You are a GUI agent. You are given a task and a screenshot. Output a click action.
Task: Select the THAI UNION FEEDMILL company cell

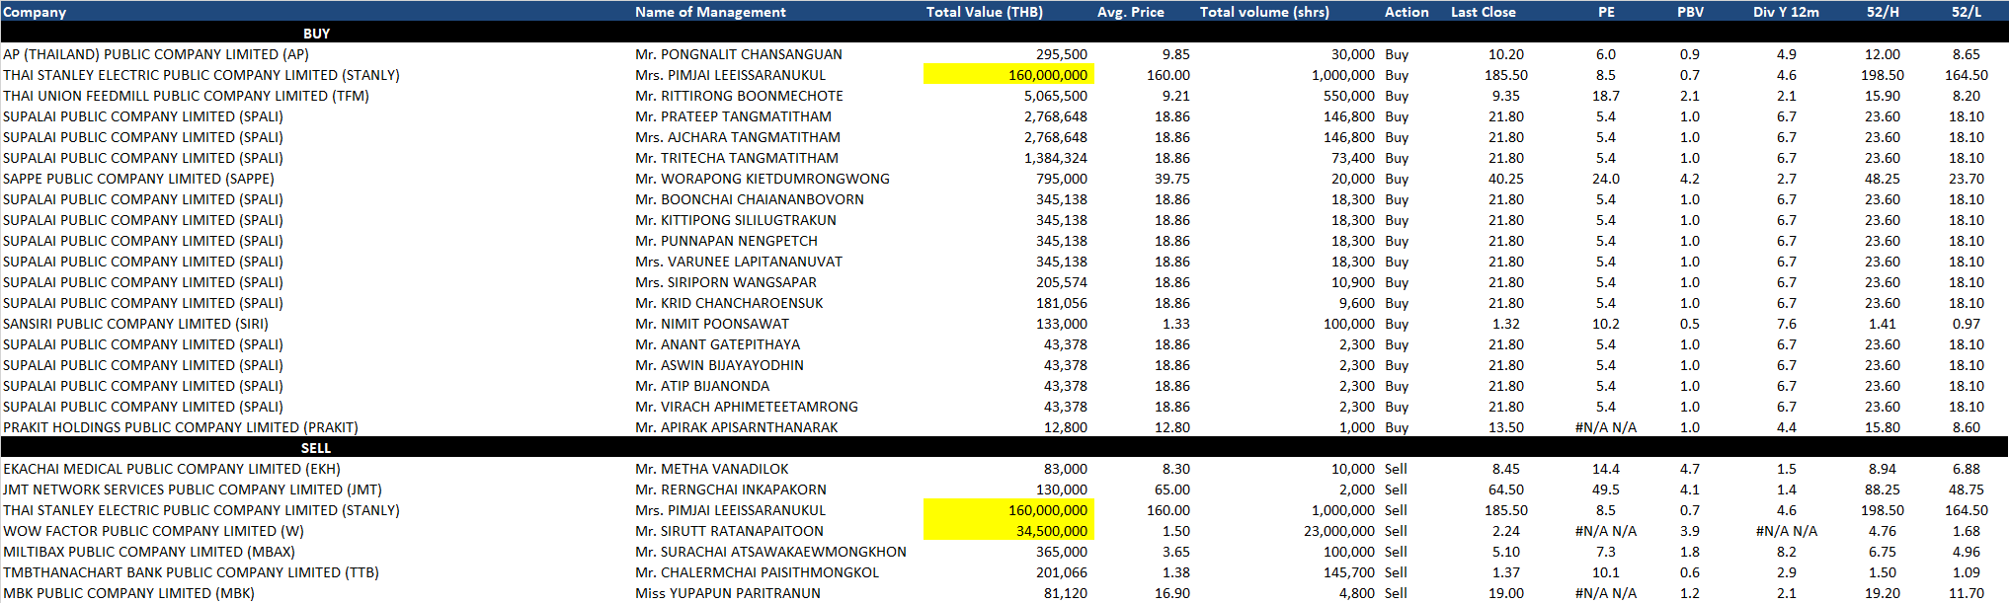[x=186, y=96]
